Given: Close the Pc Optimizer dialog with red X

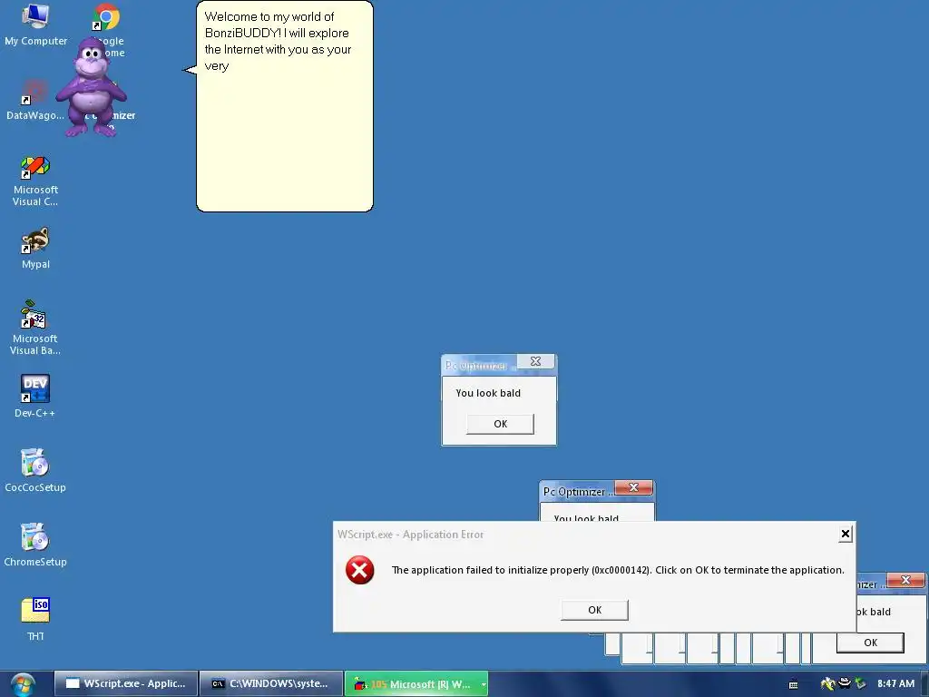Looking at the screenshot, I should coord(633,487).
